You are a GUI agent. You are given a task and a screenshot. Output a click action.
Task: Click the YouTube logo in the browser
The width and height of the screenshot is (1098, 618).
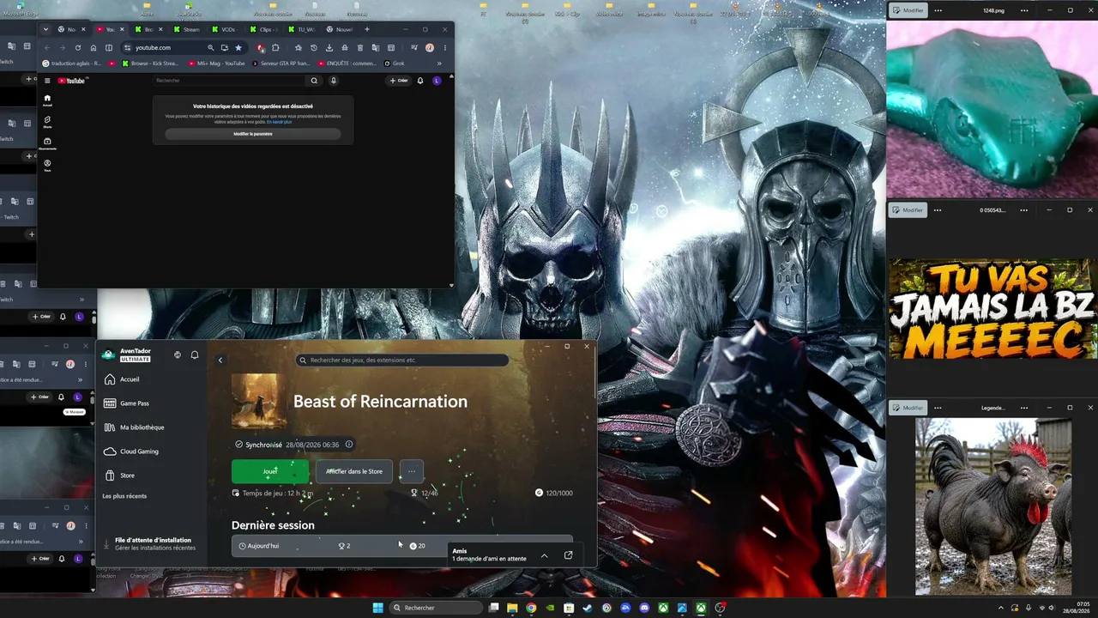click(71, 81)
